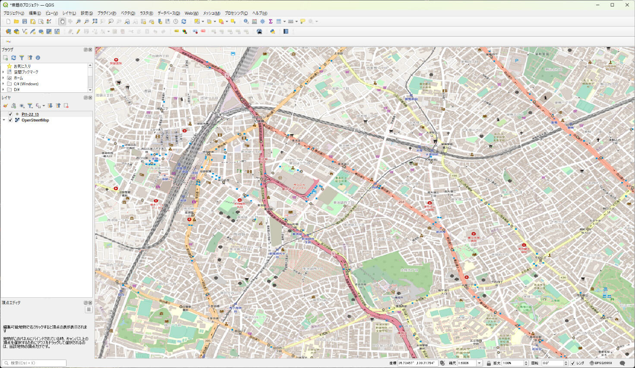Viewport: 635px width, 368px height.
Task: Click the EPSG:6668 CRS status button
Action: (601, 363)
